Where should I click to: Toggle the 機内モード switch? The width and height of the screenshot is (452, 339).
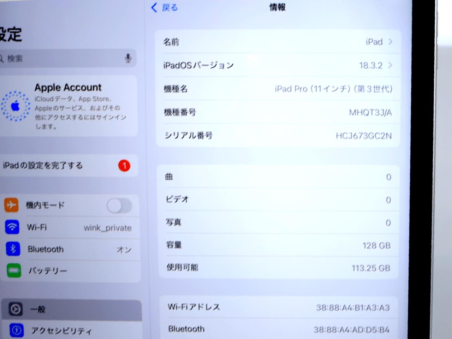120,206
